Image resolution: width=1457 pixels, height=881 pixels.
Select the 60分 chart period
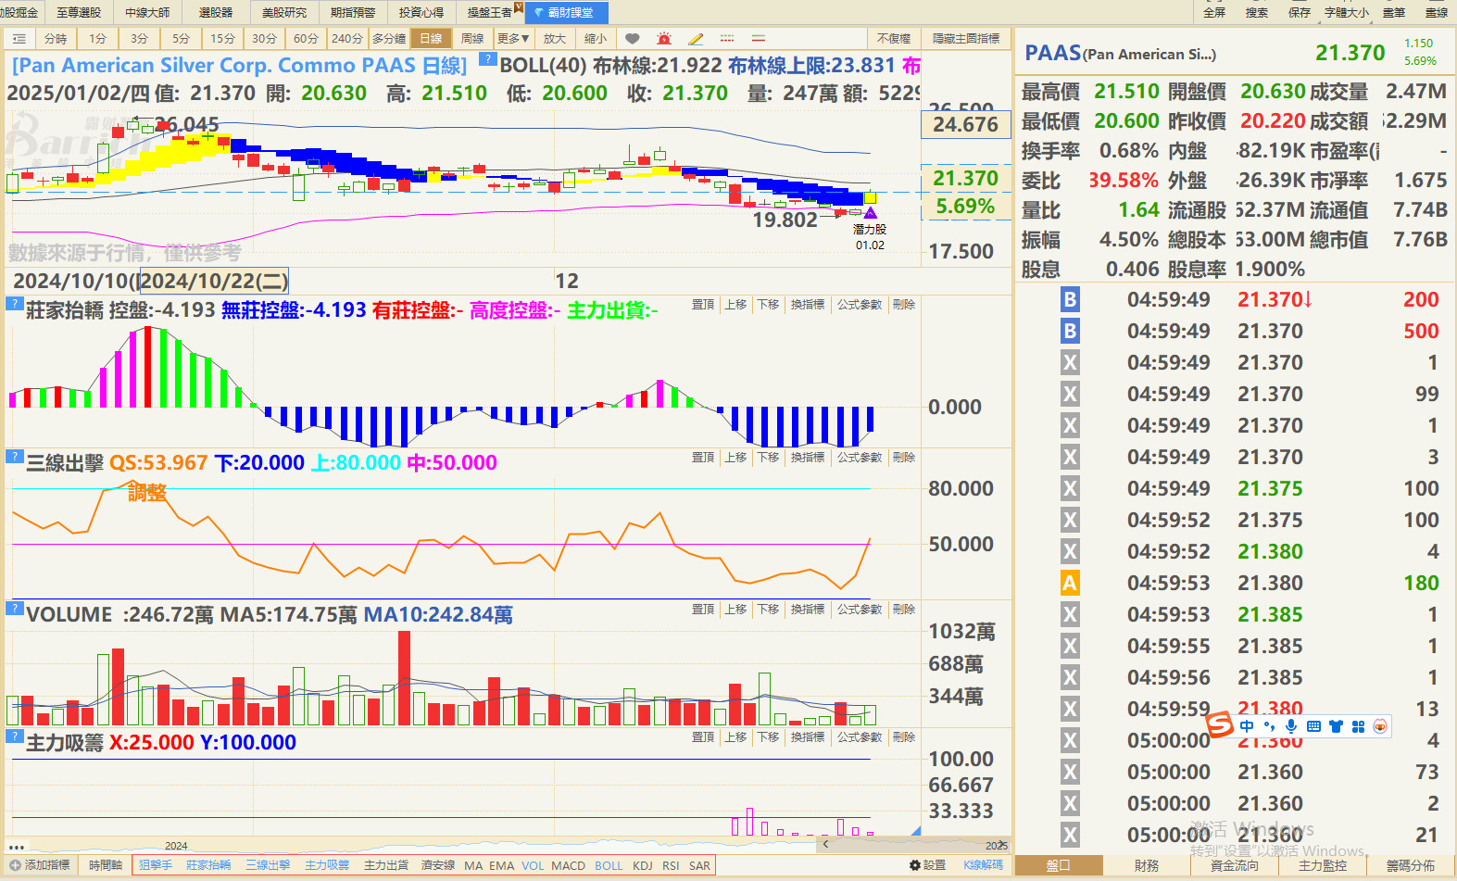306,38
